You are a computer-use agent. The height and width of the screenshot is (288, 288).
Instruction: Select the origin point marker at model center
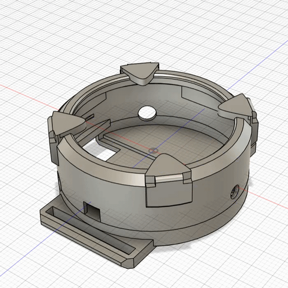click(x=153, y=150)
